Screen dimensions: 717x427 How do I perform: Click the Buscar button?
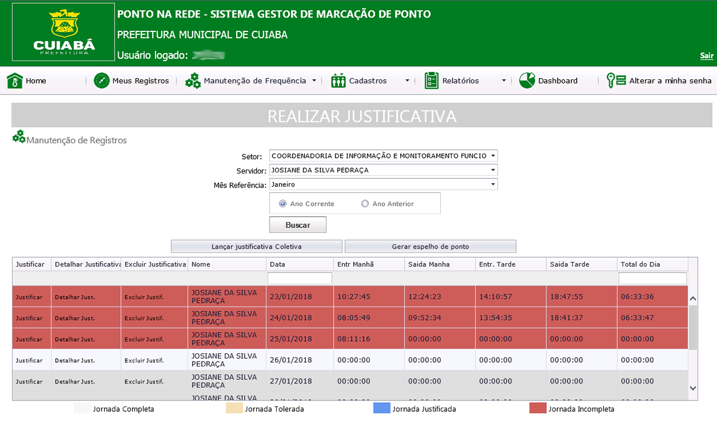(x=298, y=224)
